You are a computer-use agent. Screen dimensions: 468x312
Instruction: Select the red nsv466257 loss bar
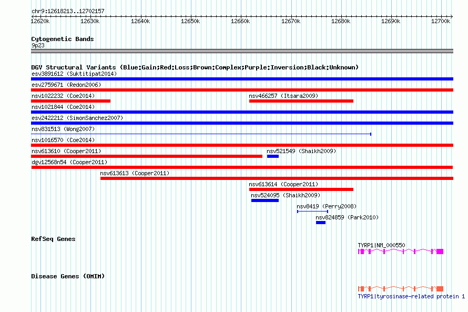tap(301, 101)
